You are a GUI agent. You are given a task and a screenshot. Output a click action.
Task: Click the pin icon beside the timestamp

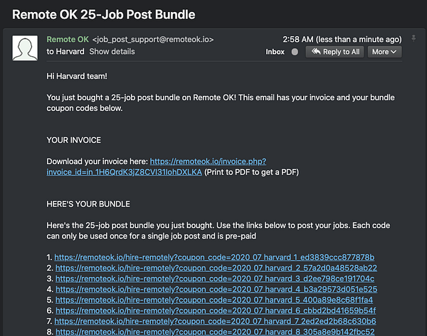tap(414, 38)
